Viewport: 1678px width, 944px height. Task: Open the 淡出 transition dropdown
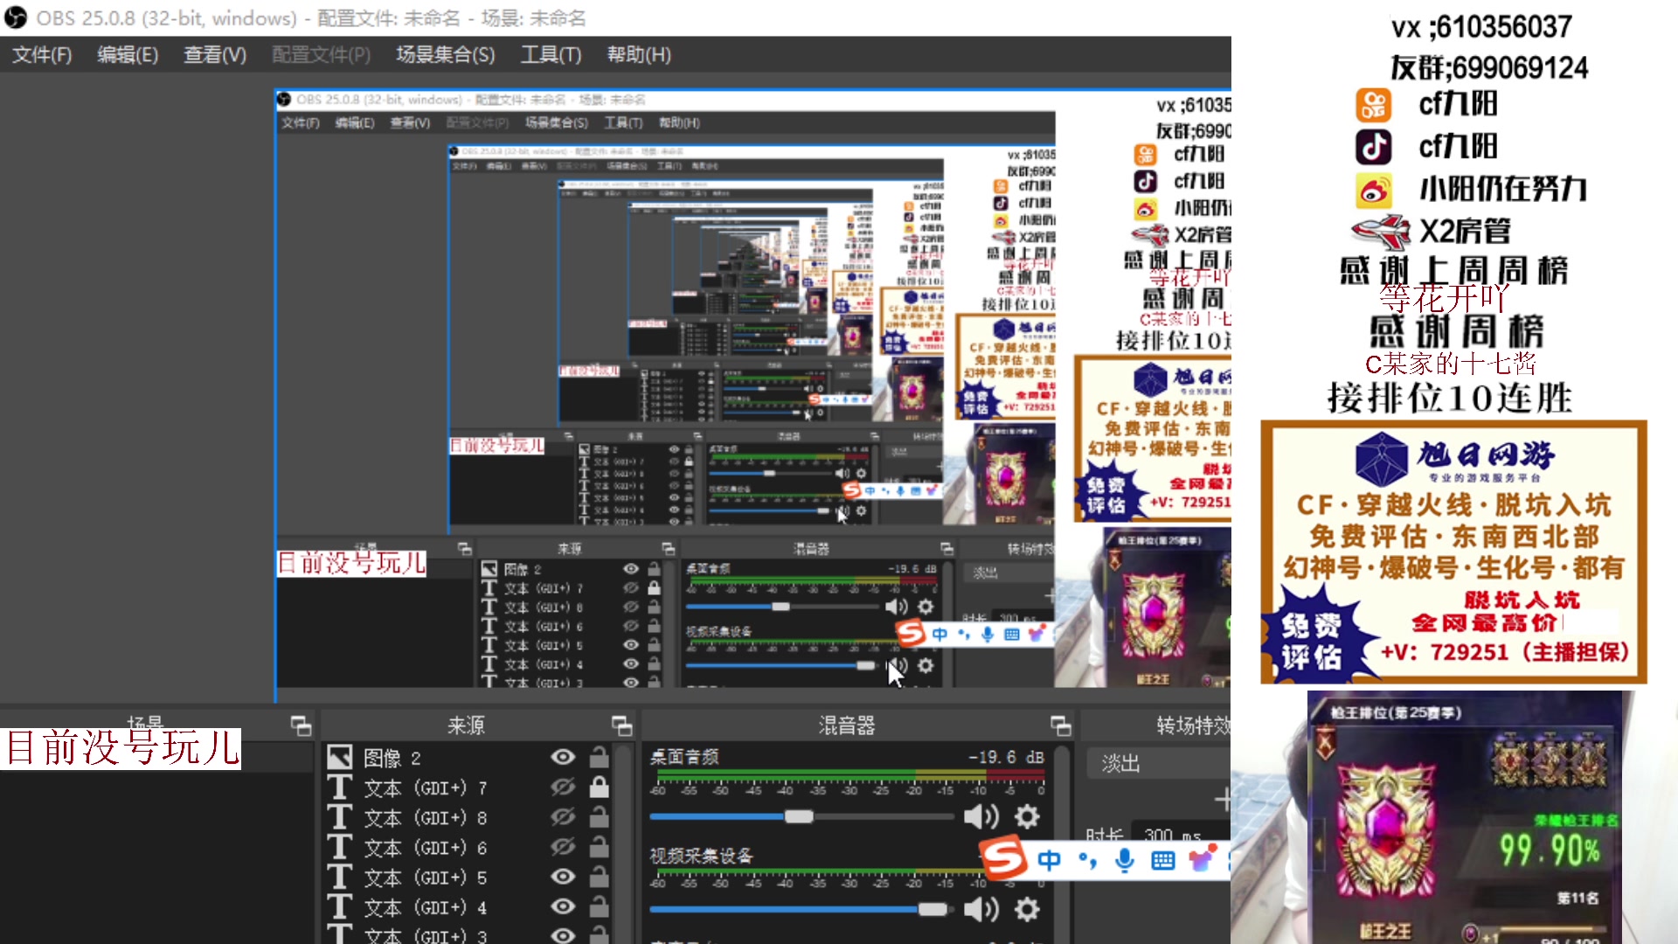[x=1158, y=764]
